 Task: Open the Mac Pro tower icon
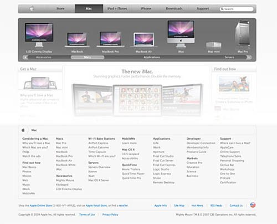click(x=243, y=34)
